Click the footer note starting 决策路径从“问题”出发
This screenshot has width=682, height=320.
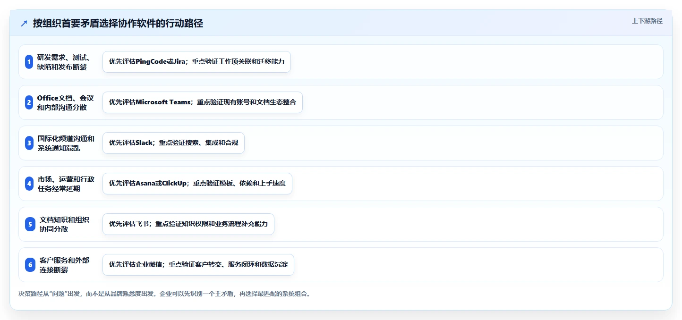click(x=164, y=294)
